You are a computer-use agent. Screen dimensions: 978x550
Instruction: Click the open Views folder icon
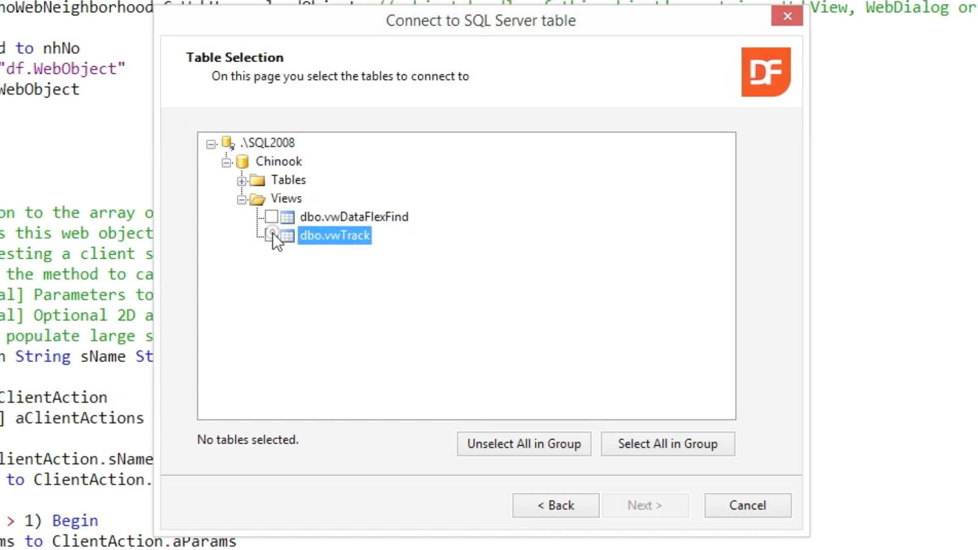click(258, 199)
